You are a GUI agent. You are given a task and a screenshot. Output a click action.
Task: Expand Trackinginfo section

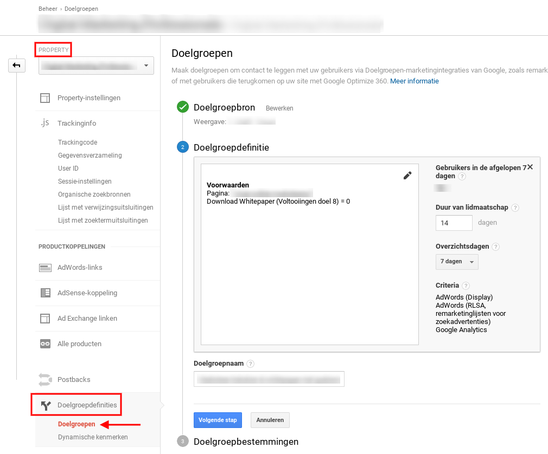tap(77, 123)
